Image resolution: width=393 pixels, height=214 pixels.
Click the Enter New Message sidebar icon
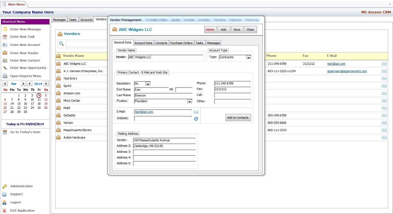[5, 29]
